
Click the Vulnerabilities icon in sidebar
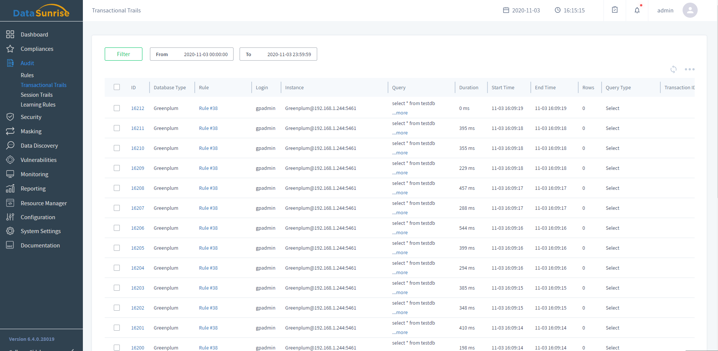10,160
